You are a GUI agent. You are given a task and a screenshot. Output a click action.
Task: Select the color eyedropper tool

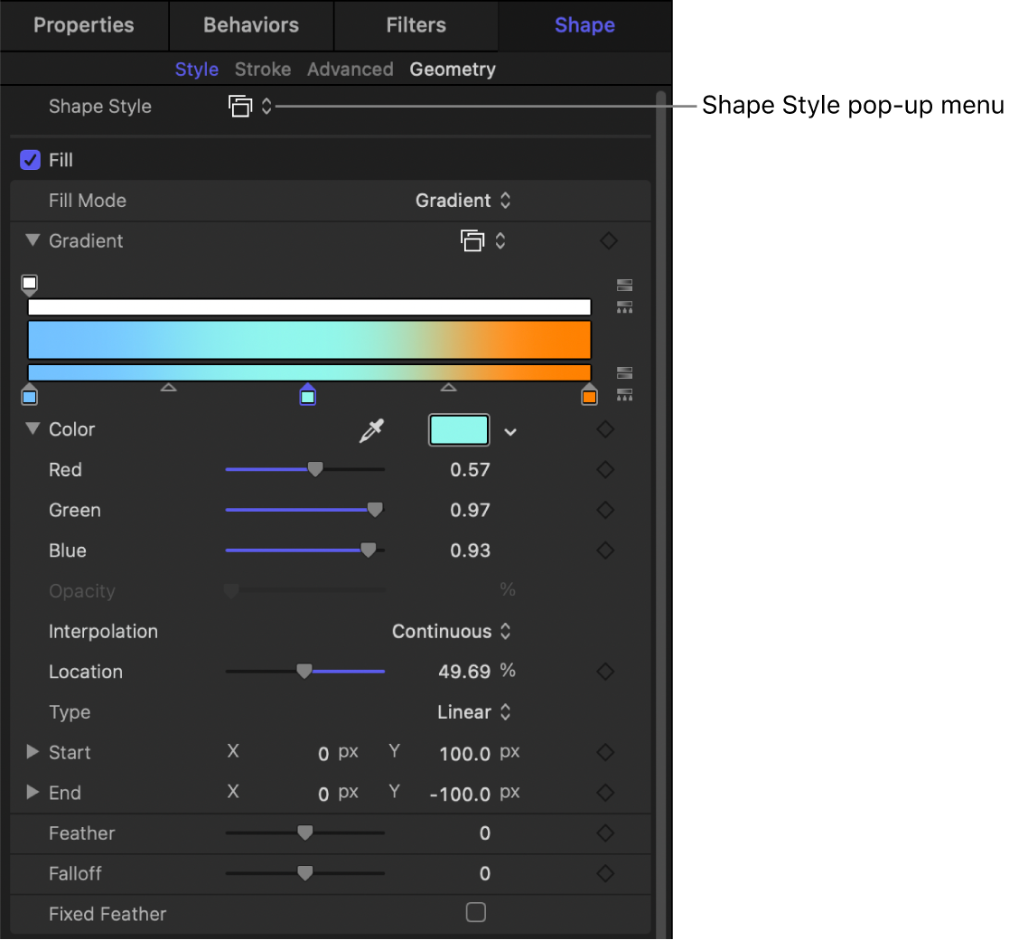point(370,430)
